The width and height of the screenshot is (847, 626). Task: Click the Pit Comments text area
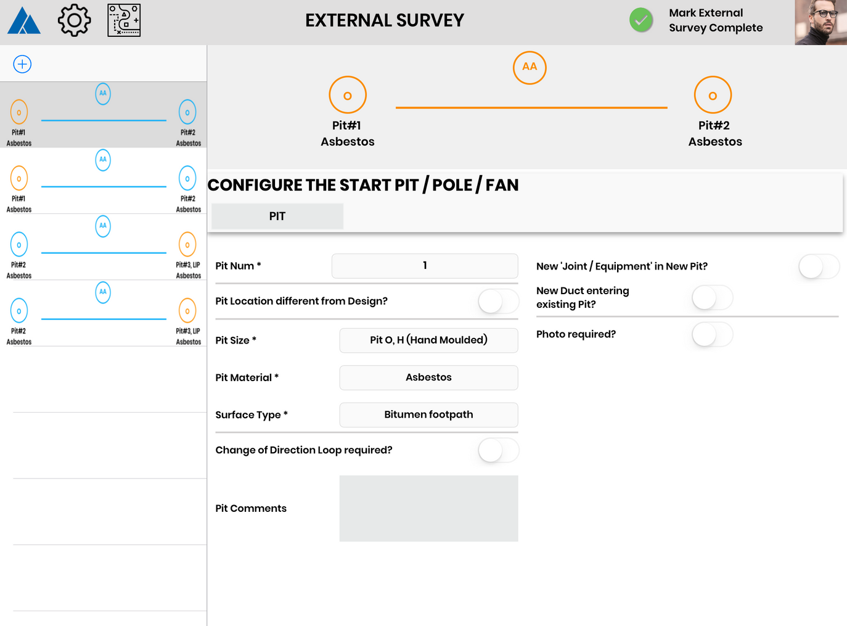(x=428, y=508)
